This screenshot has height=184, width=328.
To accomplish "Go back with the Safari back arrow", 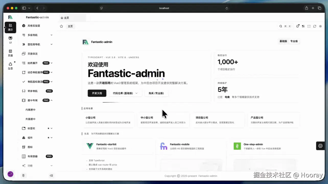I will tap(37, 8).
